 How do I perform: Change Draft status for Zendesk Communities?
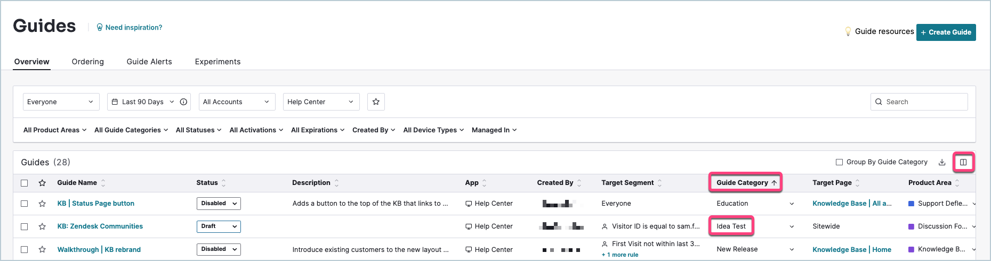(x=219, y=226)
